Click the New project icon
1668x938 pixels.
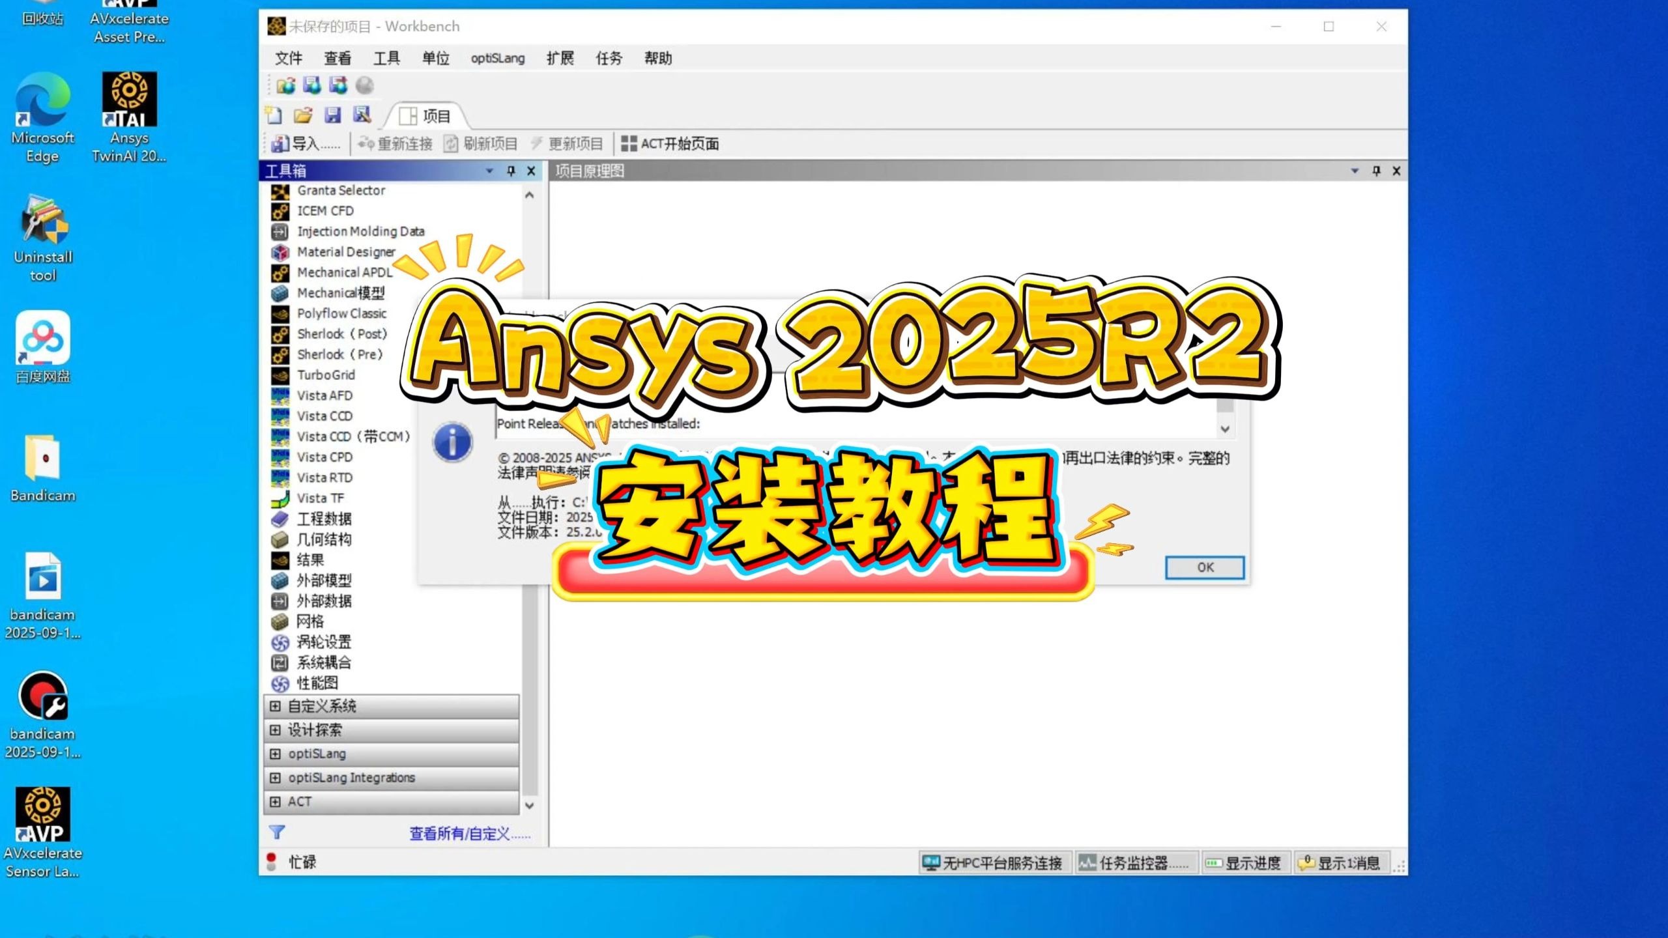[273, 115]
